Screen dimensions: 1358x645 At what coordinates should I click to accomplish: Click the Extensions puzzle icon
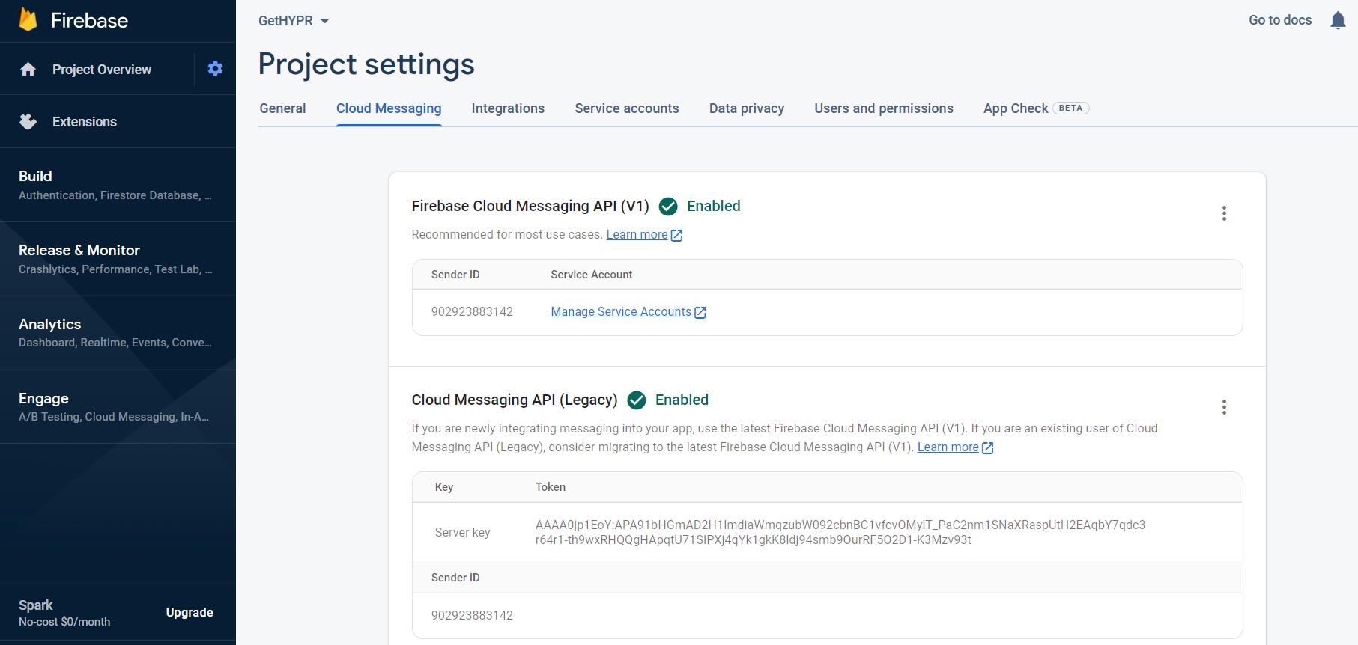[28, 121]
